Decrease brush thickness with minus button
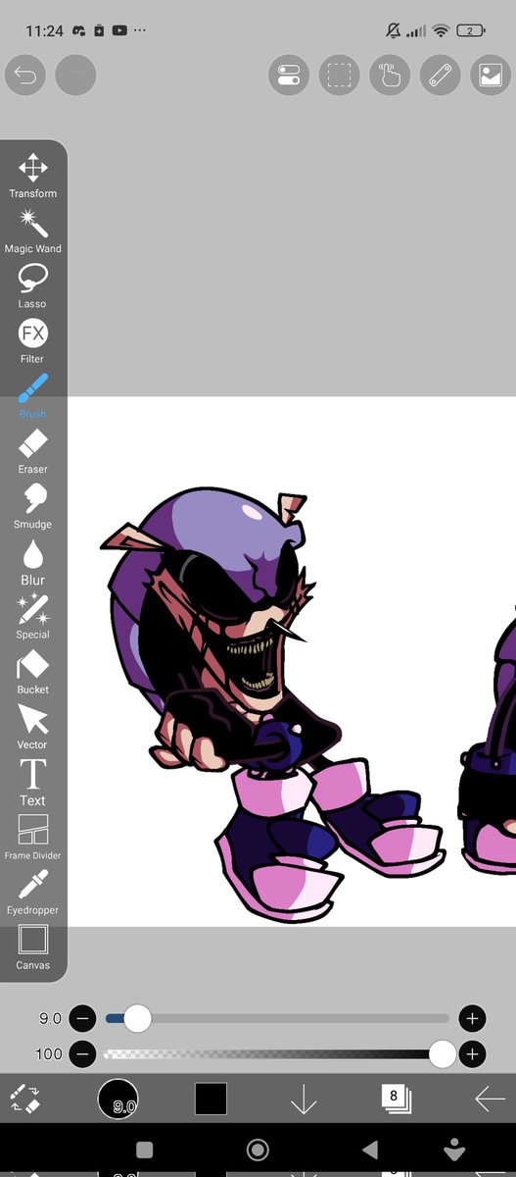The image size is (516, 1177). 82,1019
